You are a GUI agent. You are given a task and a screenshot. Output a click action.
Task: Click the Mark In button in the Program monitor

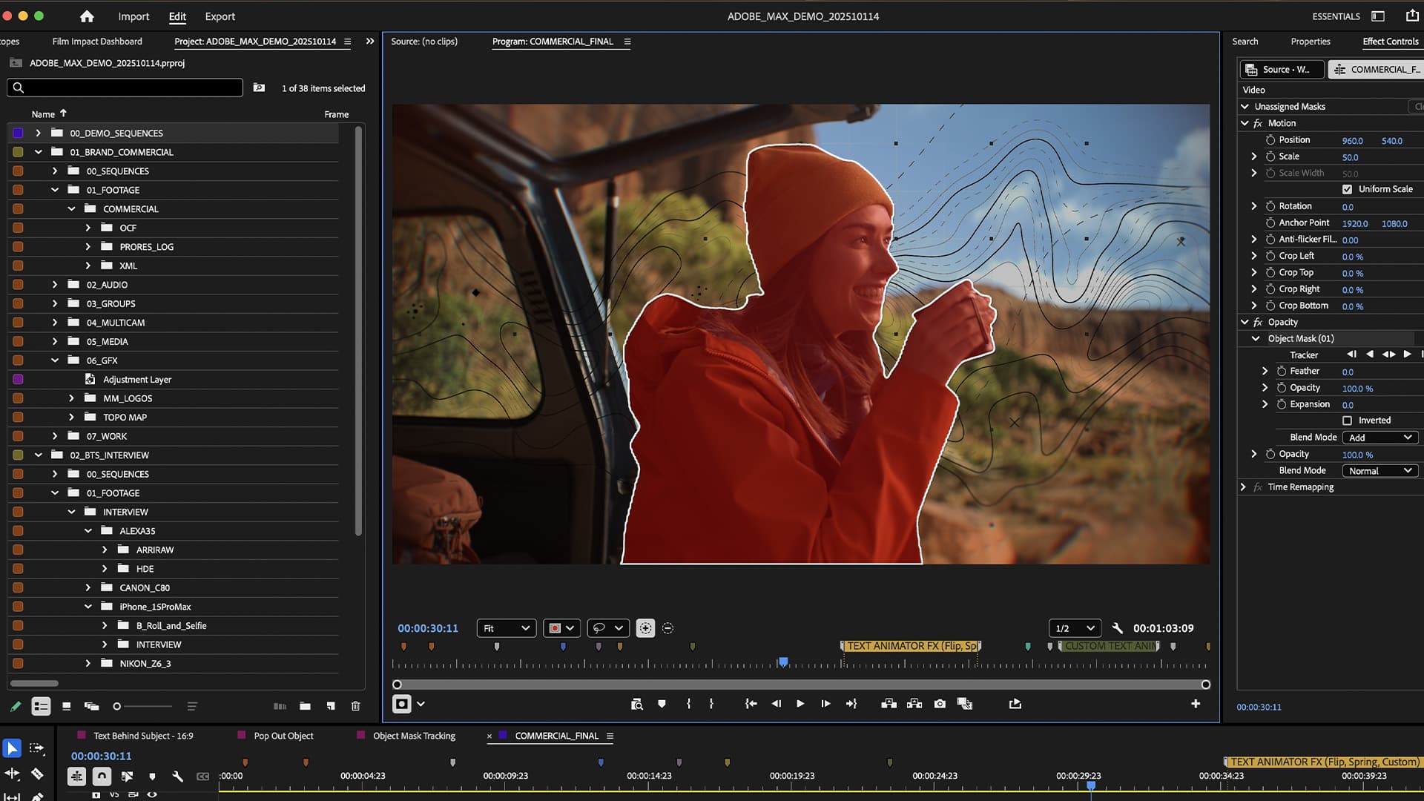coord(688,704)
